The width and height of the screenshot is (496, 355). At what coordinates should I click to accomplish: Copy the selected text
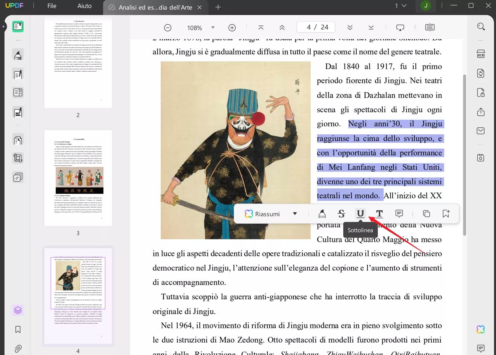coord(427,214)
